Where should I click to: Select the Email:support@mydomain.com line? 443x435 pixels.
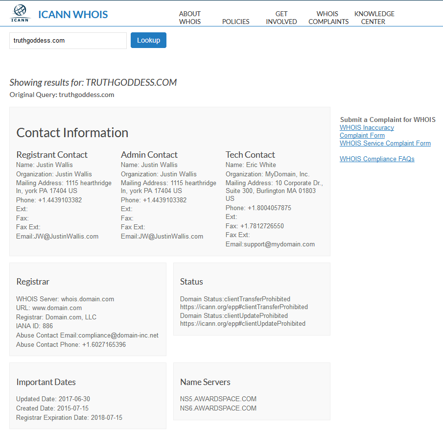[x=270, y=244]
